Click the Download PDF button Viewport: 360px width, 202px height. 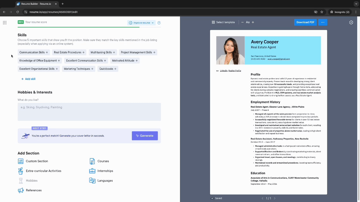pyautogui.click(x=305, y=22)
